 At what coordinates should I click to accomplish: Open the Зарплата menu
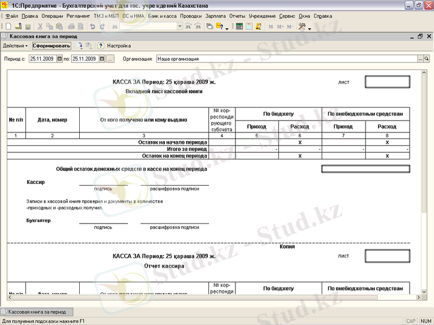point(215,16)
